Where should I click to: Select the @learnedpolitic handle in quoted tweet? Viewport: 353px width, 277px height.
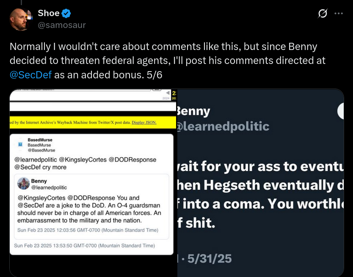(x=49, y=188)
